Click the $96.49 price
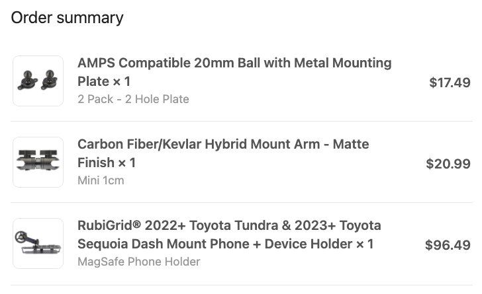Image resolution: width=482 pixels, height=294 pixels. (x=448, y=245)
